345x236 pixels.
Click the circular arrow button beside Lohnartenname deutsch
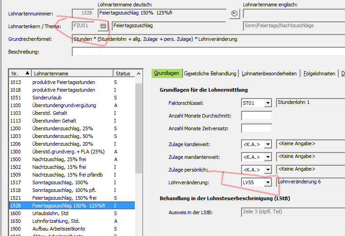click(234, 14)
